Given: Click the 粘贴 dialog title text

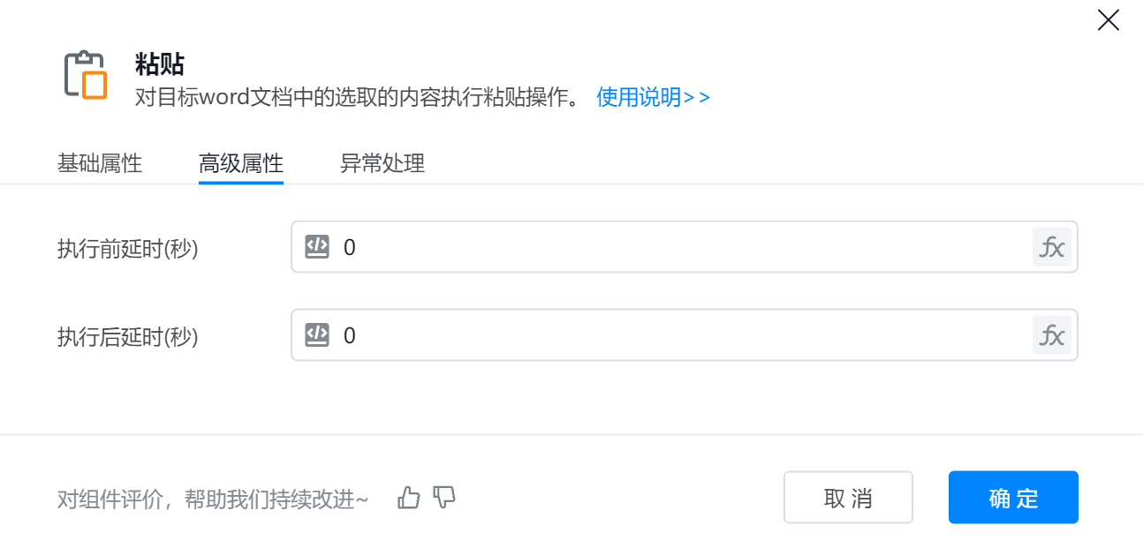Looking at the screenshot, I should pos(160,64).
